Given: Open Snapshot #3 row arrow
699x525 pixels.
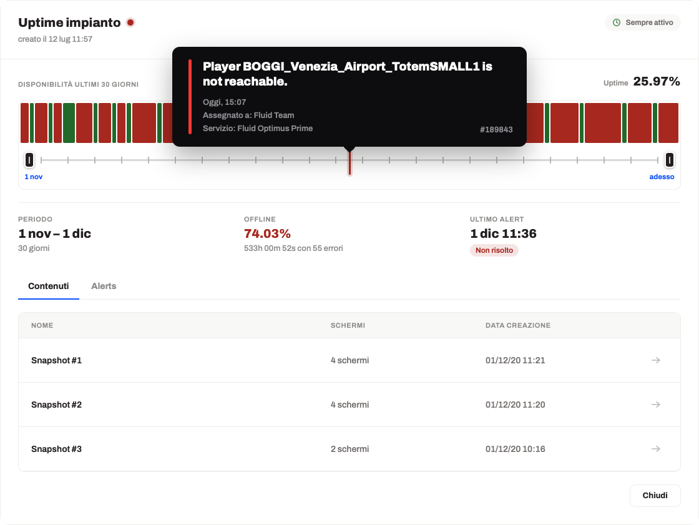Looking at the screenshot, I should tap(655, 449).
